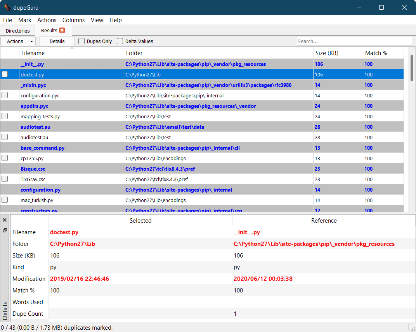Open the Columns menu

(x=73, y=20)
